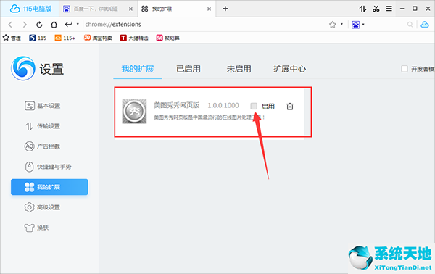Select the 我的扩展 page tab
The width and height of the screenshot is (435, 274).
[x=138, y=69]
